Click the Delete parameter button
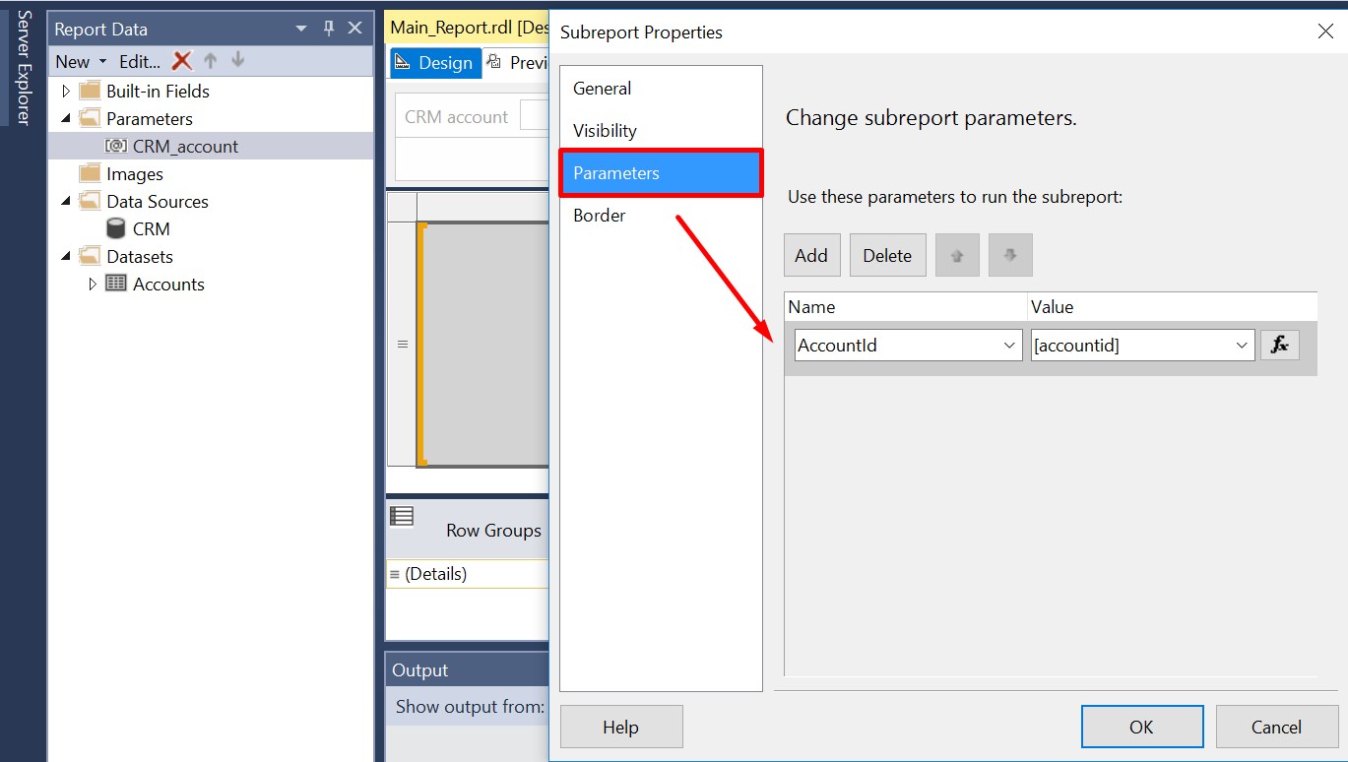 click(x=887, y=255)
